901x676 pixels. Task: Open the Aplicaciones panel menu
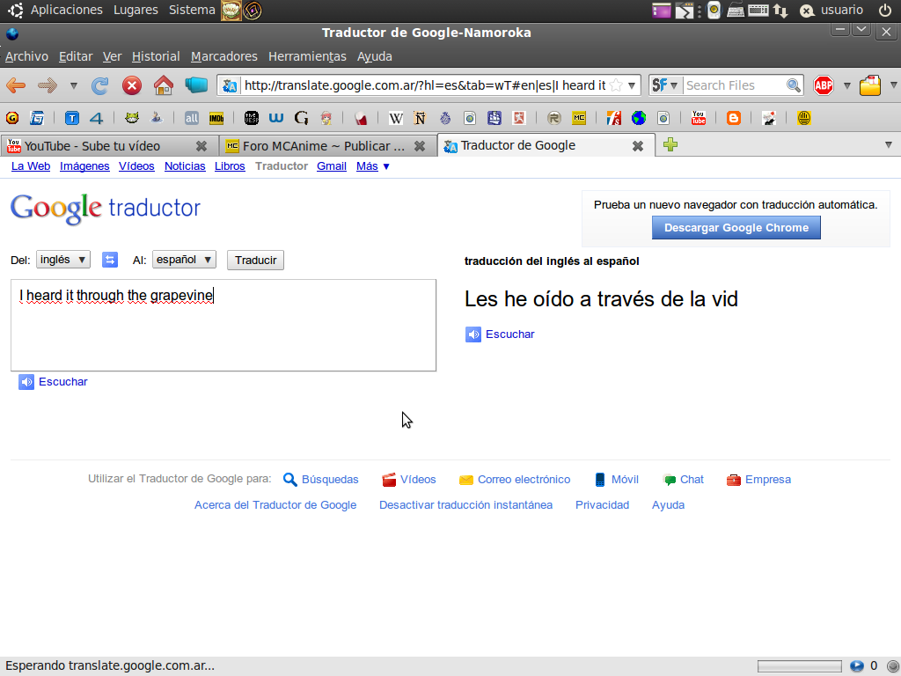(66, 11)
